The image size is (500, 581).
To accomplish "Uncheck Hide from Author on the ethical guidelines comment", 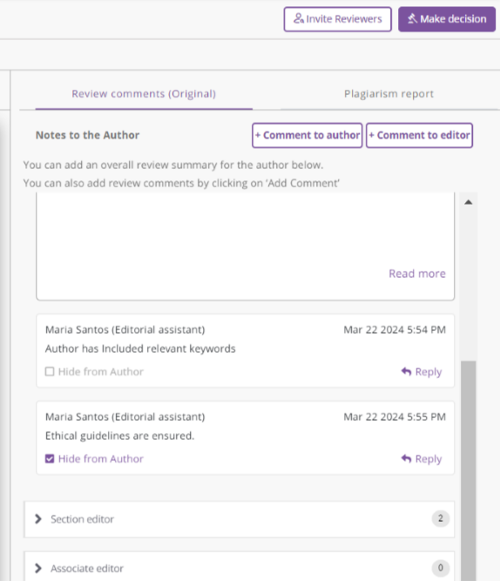I will (50, 459).
